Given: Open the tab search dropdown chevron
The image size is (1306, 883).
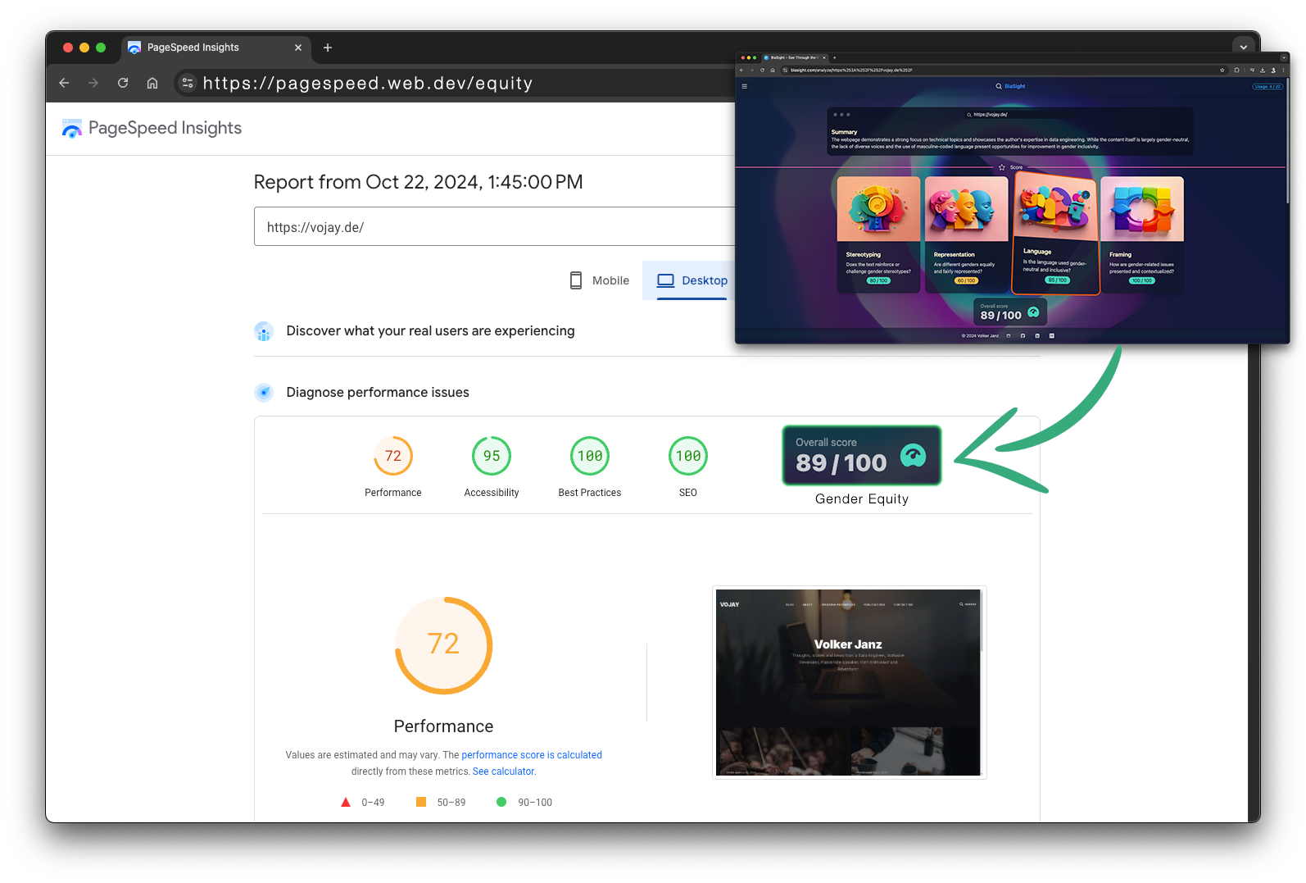Looking at the screenshot, I should [1243, 47].
